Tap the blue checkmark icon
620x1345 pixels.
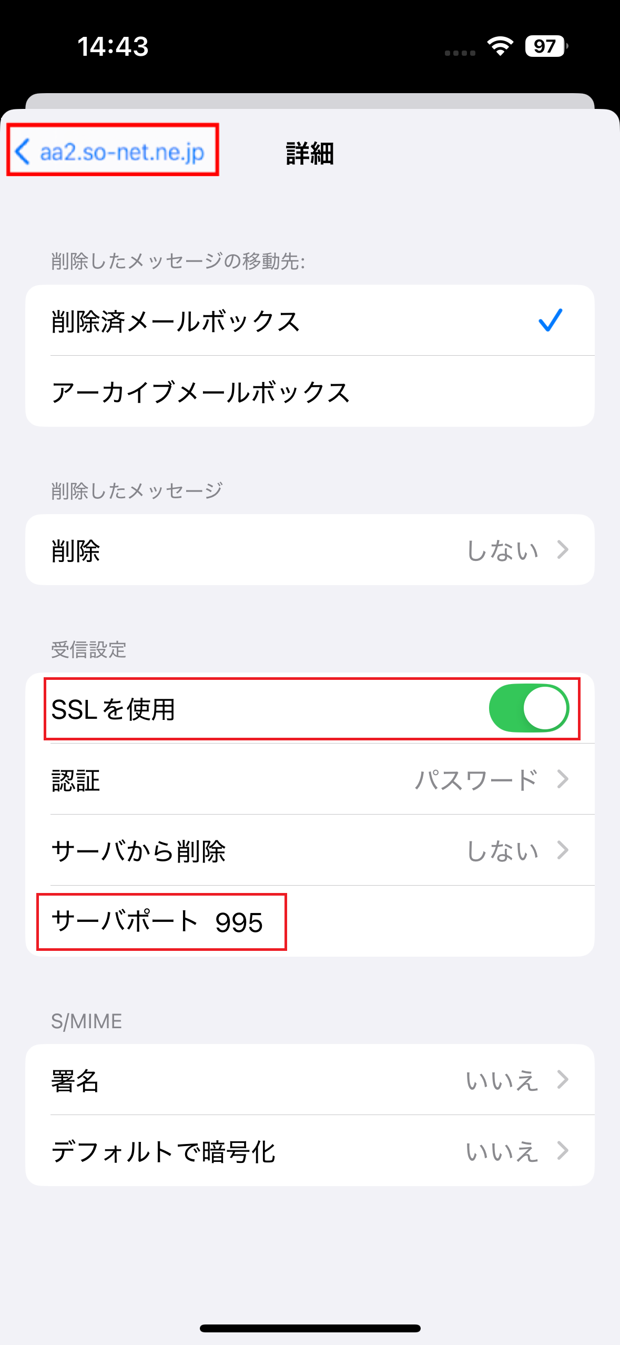click(x=550, y=320)
